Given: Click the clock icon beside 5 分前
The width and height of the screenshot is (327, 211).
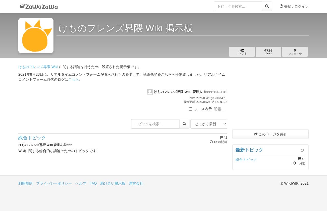Looking at the screenshot, I should 294,163.
